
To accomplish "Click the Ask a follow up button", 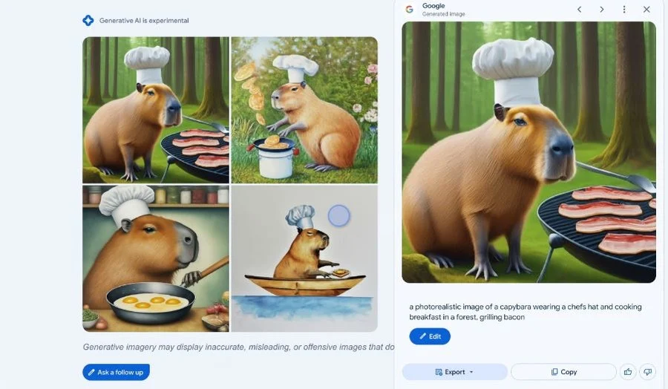I will click(116, 372).
